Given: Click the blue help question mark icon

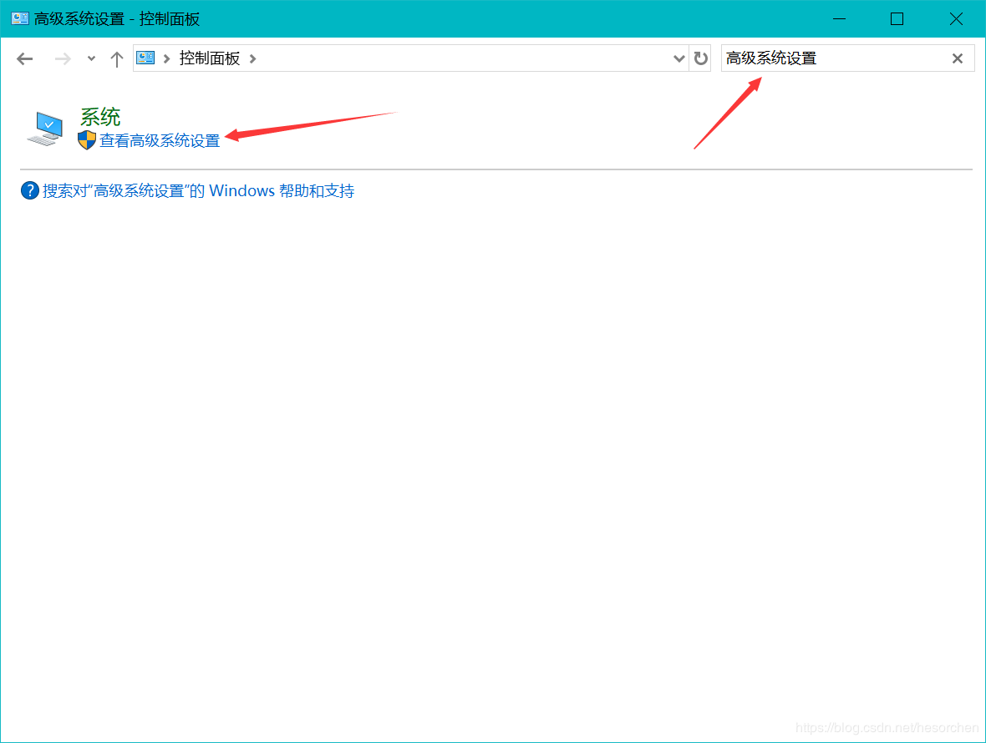Looking at the screenshot, I should [x=29, y=190].
